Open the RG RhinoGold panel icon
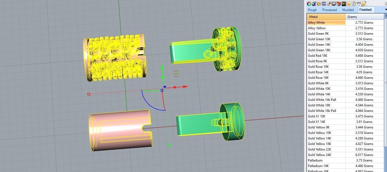 [344, 4]
